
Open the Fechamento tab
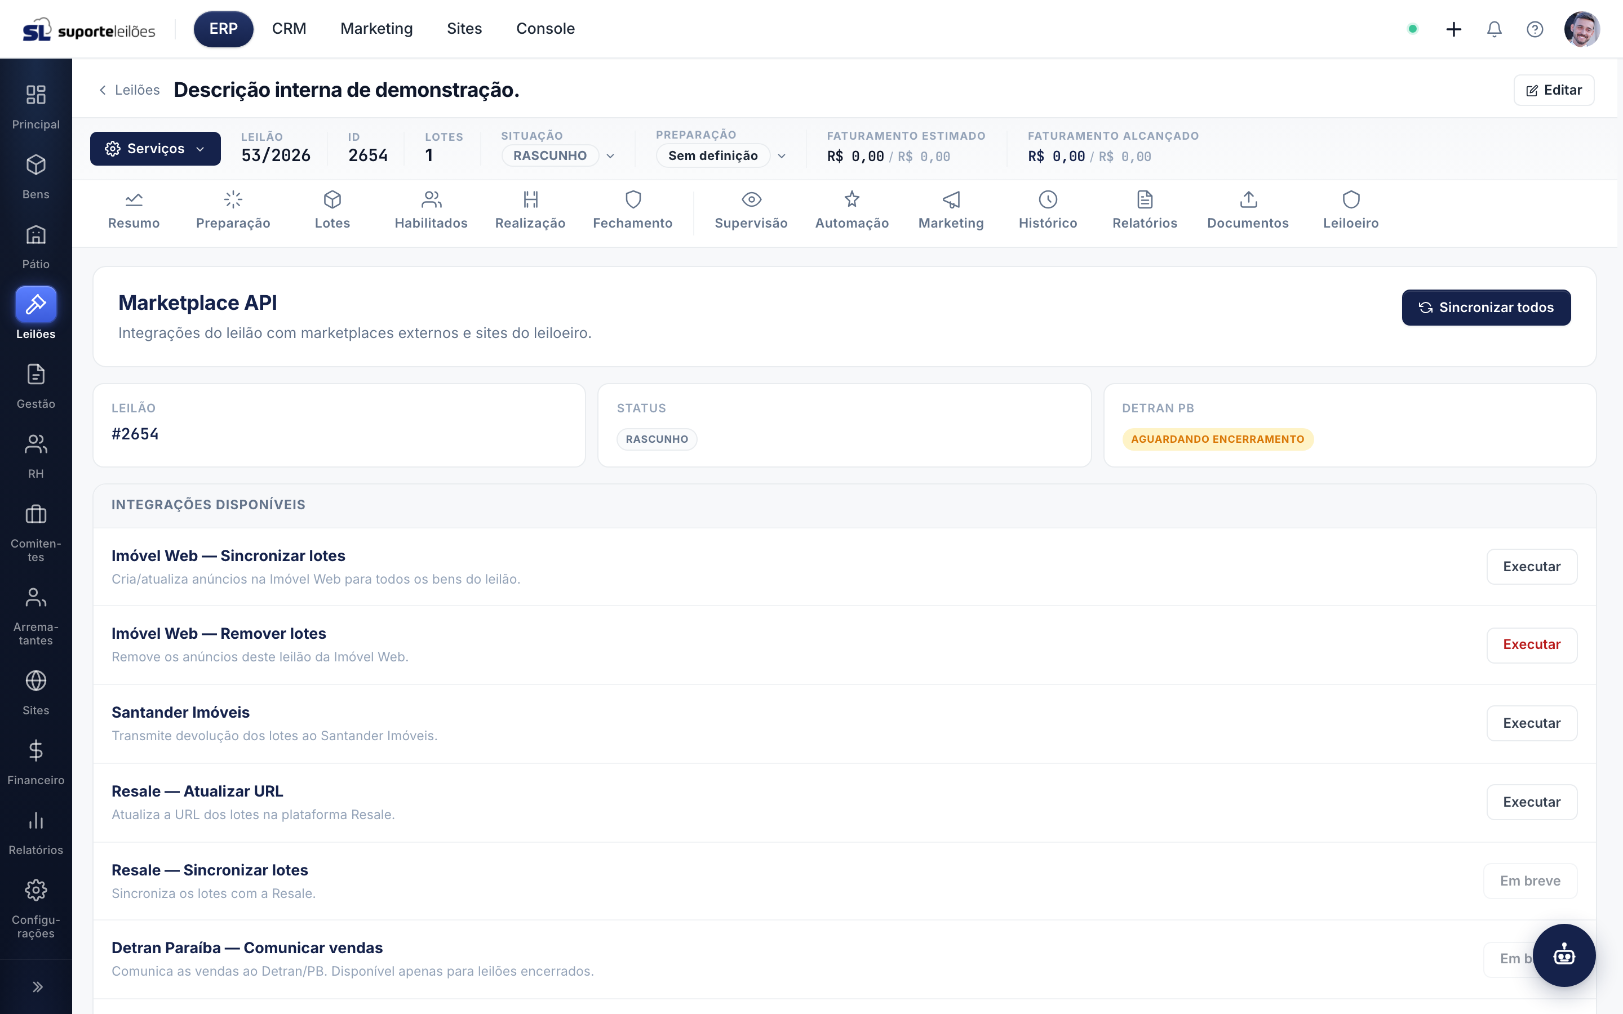[x=632, y=211]
